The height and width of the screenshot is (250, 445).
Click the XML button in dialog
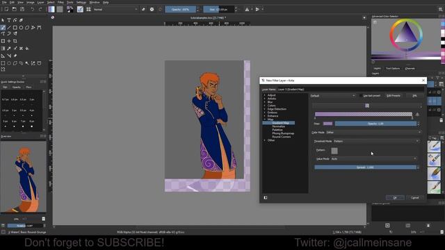point(414,96)
